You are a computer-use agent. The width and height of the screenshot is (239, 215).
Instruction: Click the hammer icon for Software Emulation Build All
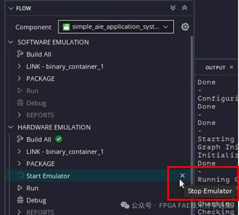20,54
